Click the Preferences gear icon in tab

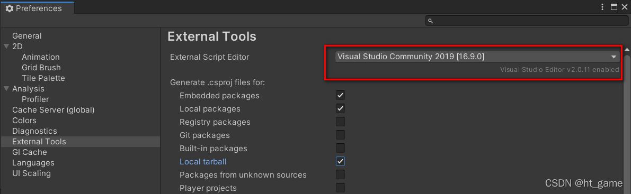pos(9,8)
